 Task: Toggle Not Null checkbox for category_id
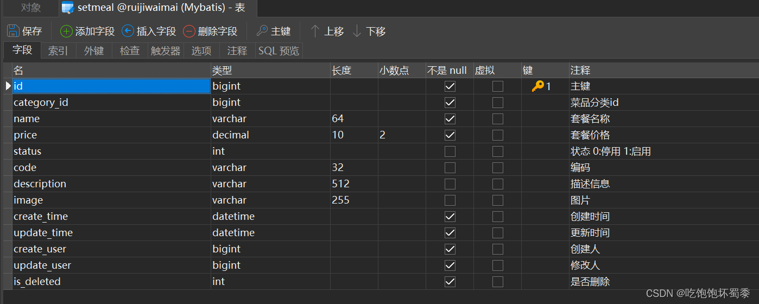click(450, 103)
